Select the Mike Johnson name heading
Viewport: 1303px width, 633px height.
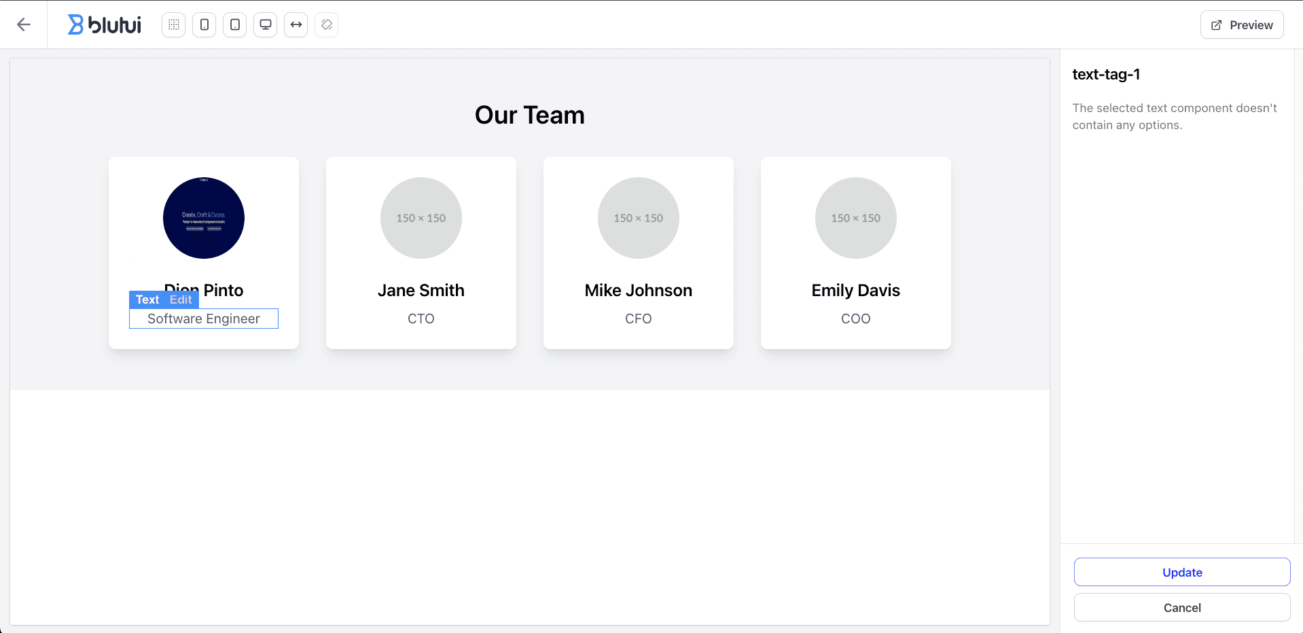(x=639, y=291)
